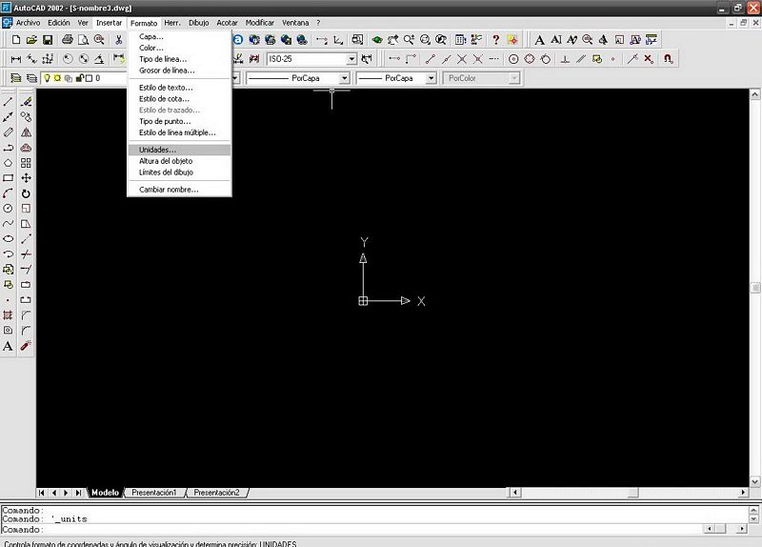Click the vertical scrollbar up arrow

754,93
